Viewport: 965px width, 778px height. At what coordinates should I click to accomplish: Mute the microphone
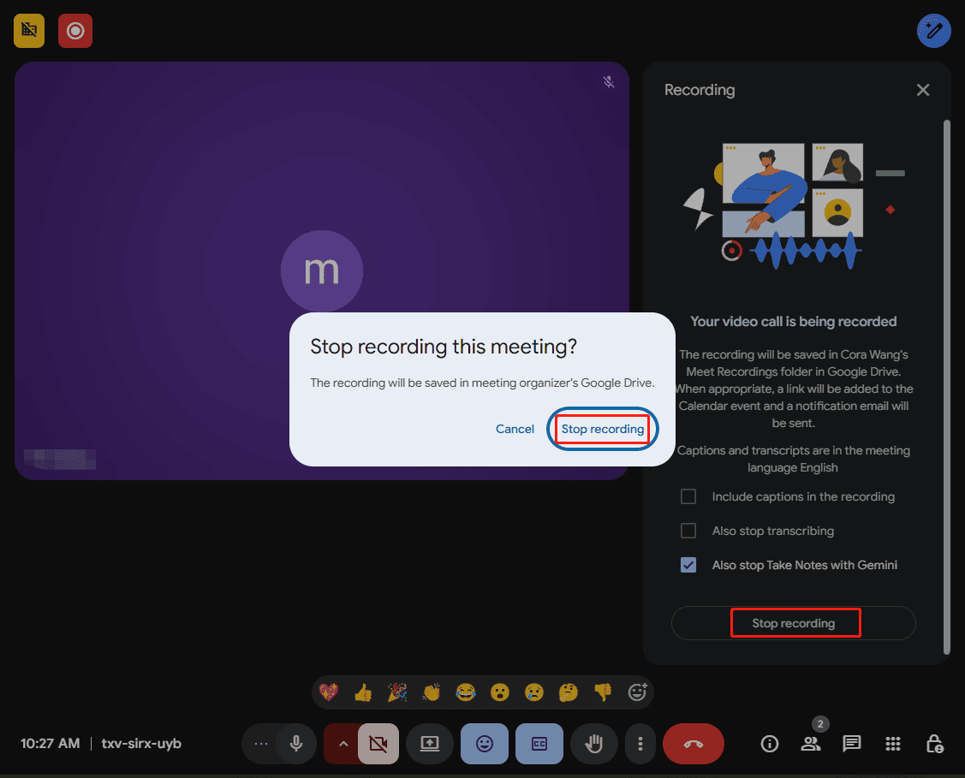coord(295,744)
